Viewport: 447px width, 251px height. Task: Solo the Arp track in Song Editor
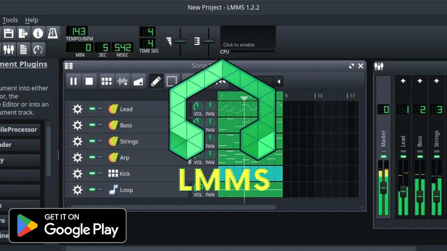coord(100,157)
